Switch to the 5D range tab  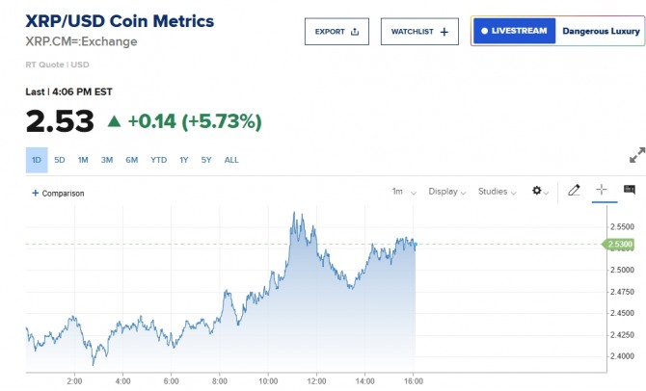[x=60, y=160]
